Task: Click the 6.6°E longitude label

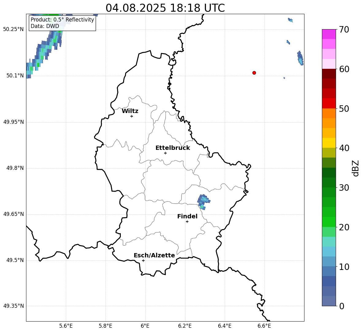Action: (x=264, y=326)
